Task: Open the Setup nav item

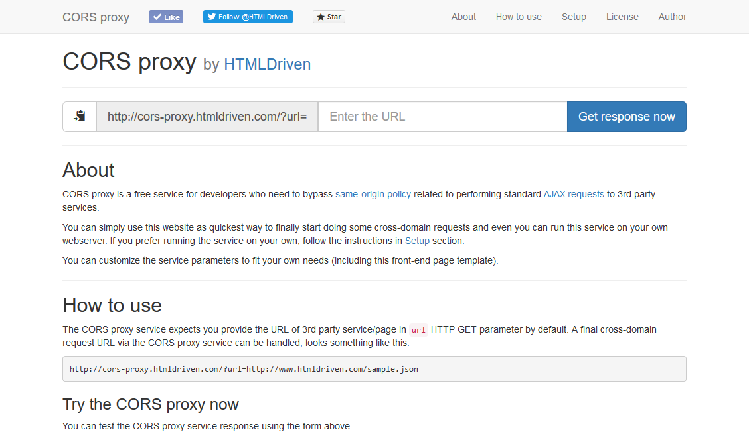Action: coord(574,17)
